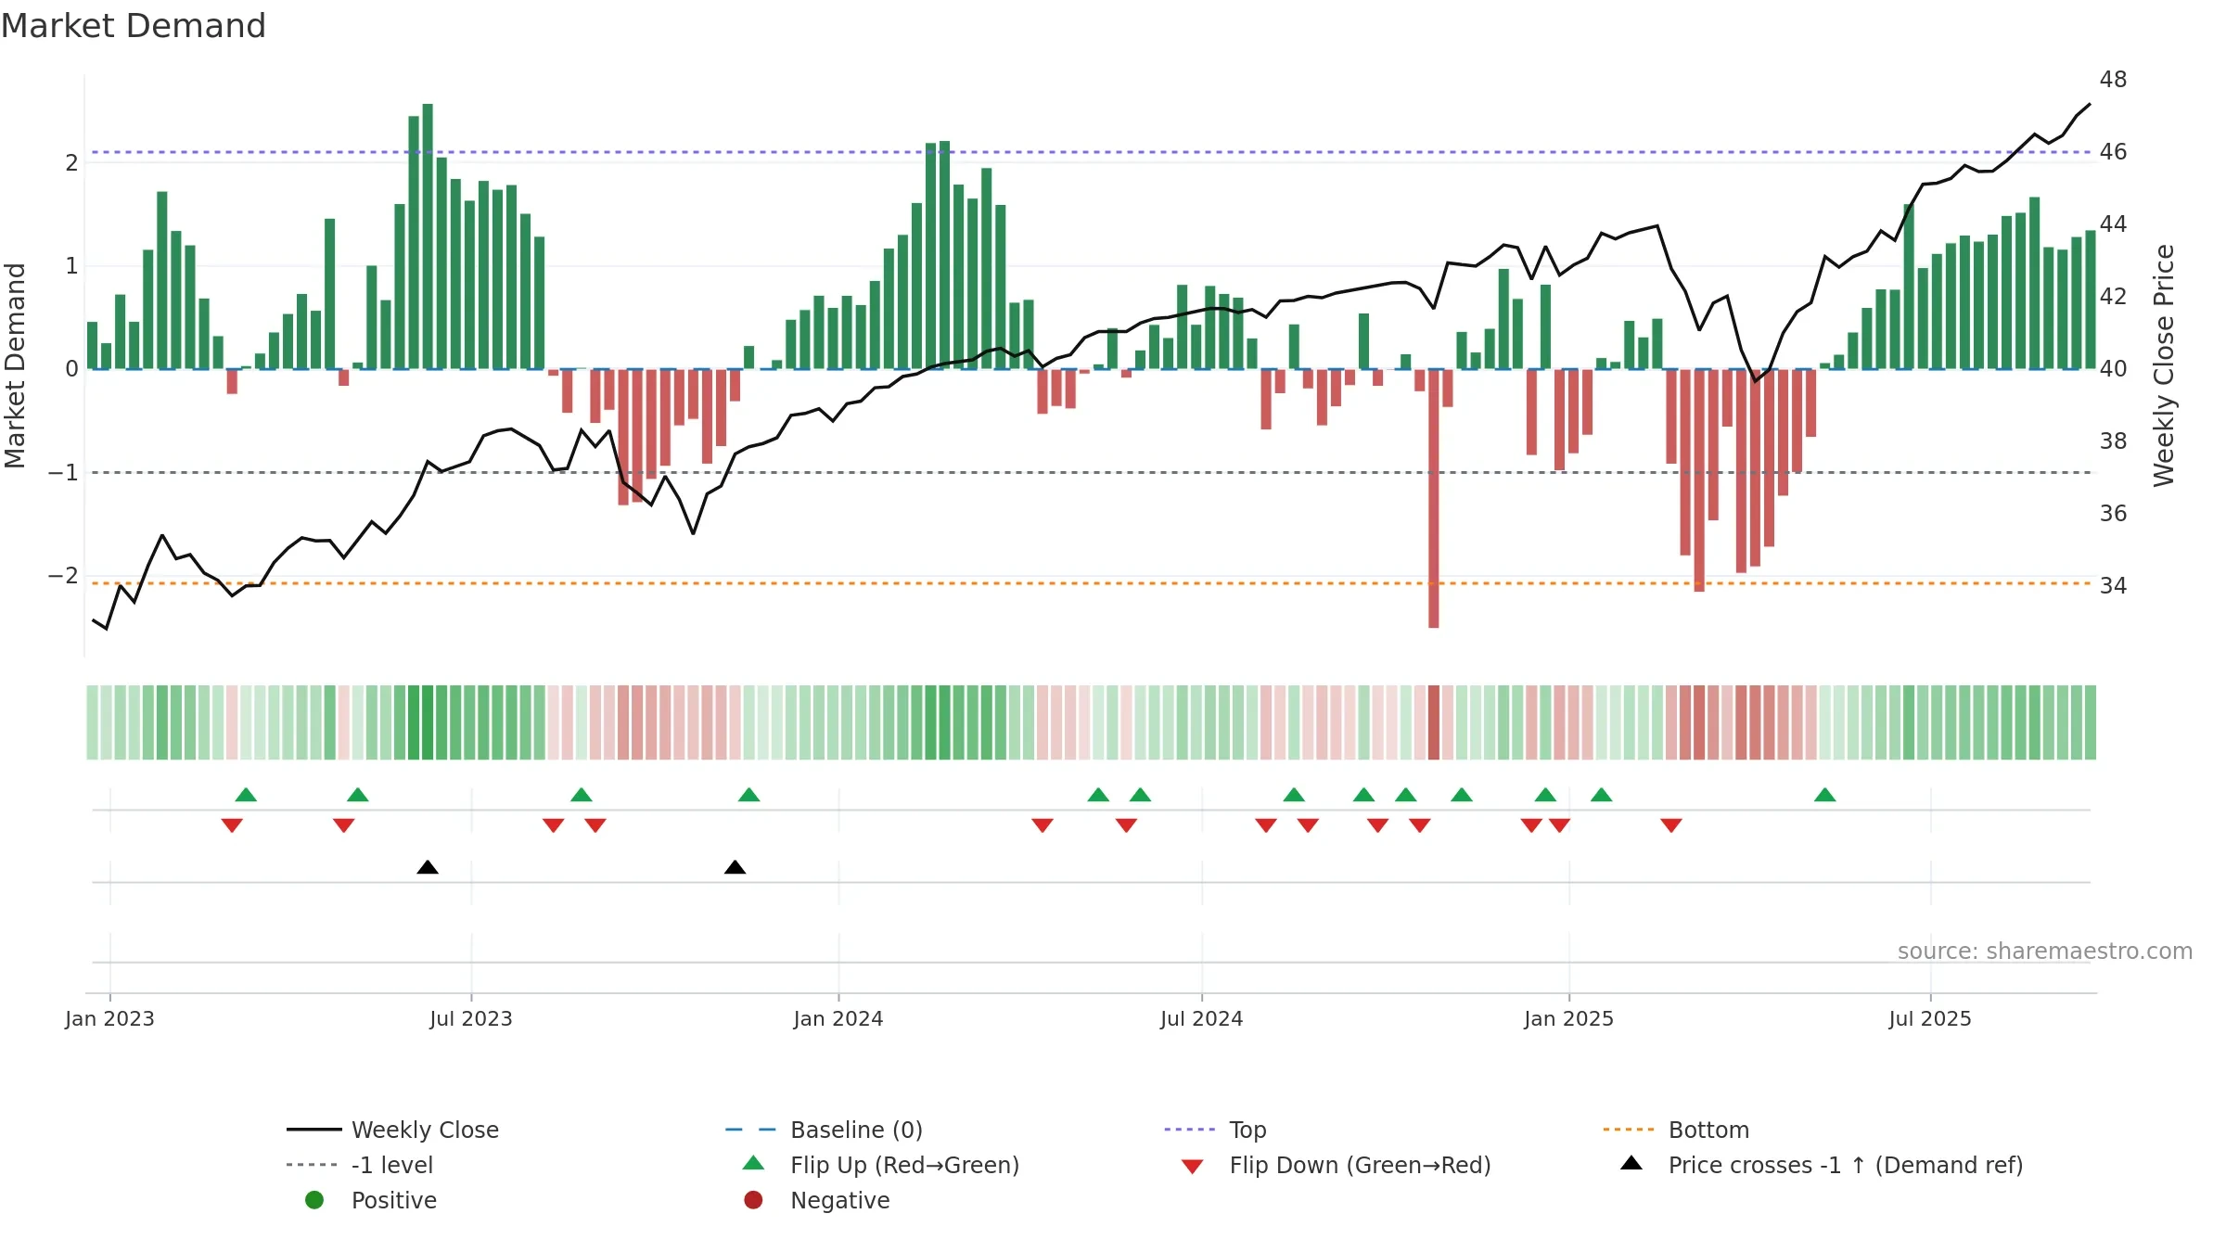Click the 34 tick on the right axis

click(x=2114, y=586)
